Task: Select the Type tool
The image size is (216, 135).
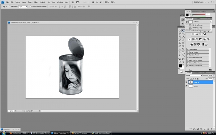Action: coord(183,52)
